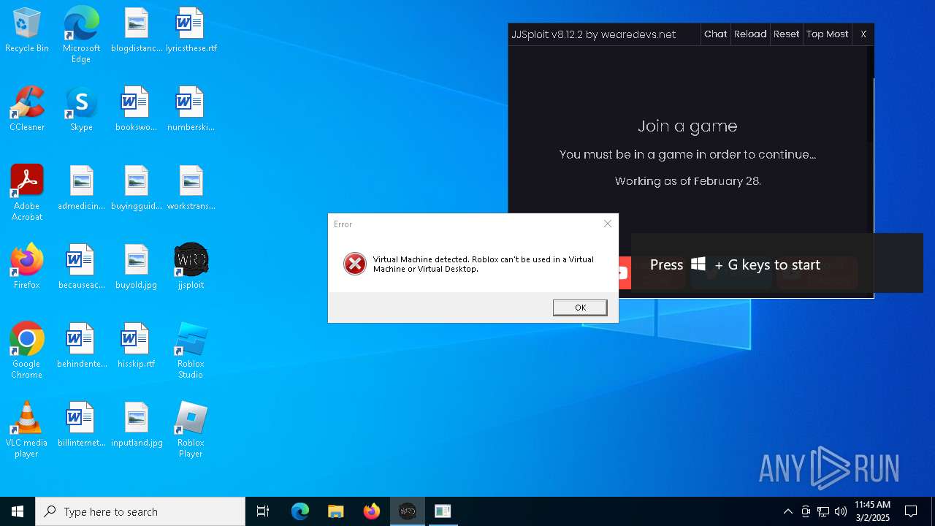The image size is (935, 526).
Task: Select the bookswo... Word document
Action: pos(137,110)
